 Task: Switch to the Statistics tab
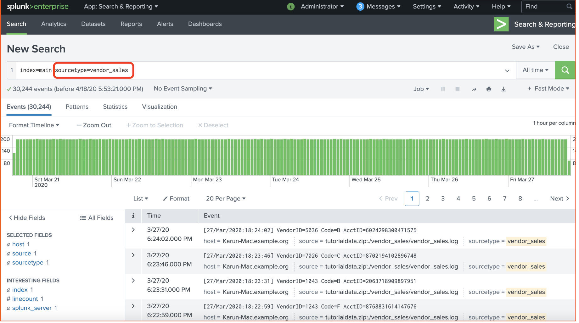tap(116, 107)
